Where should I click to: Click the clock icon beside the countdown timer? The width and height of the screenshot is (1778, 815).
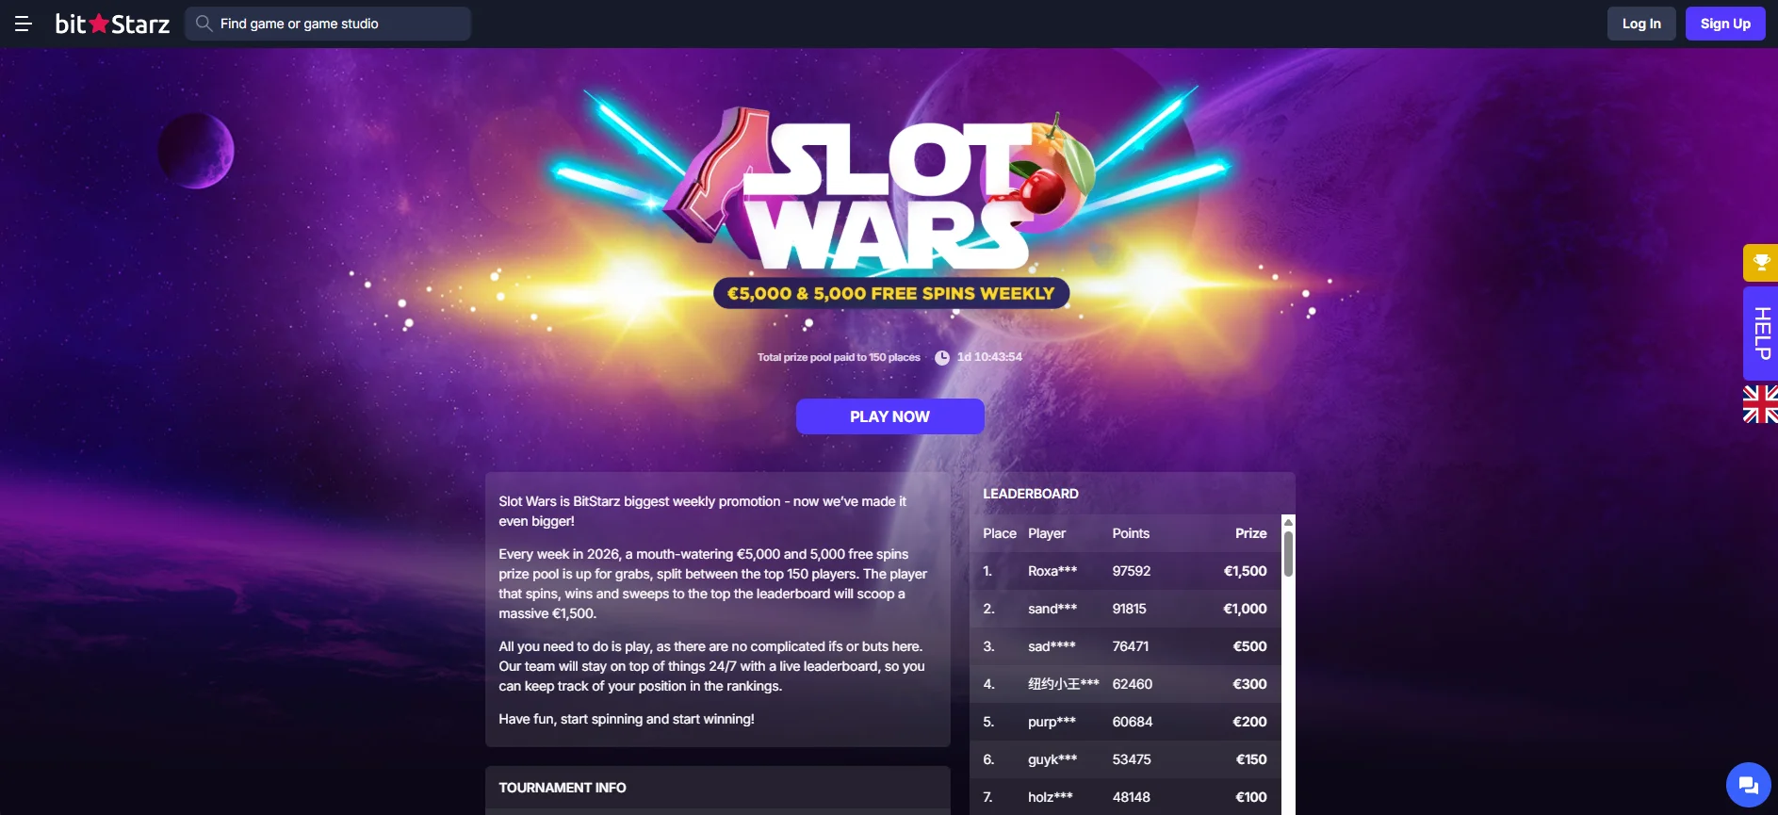[x=942, y=357]
